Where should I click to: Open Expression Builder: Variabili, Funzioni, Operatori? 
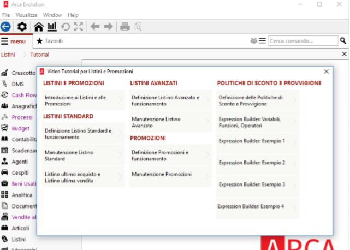[258, 122]
